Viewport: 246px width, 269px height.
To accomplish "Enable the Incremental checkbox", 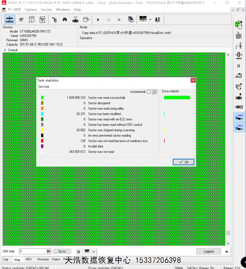I will [149, 91].
